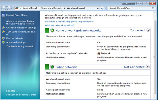
Task: Click Home or work (private) networks heading
Action: [78, 31]
